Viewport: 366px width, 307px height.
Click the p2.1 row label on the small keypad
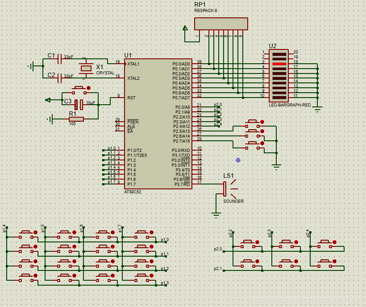(x=218, y=269)
